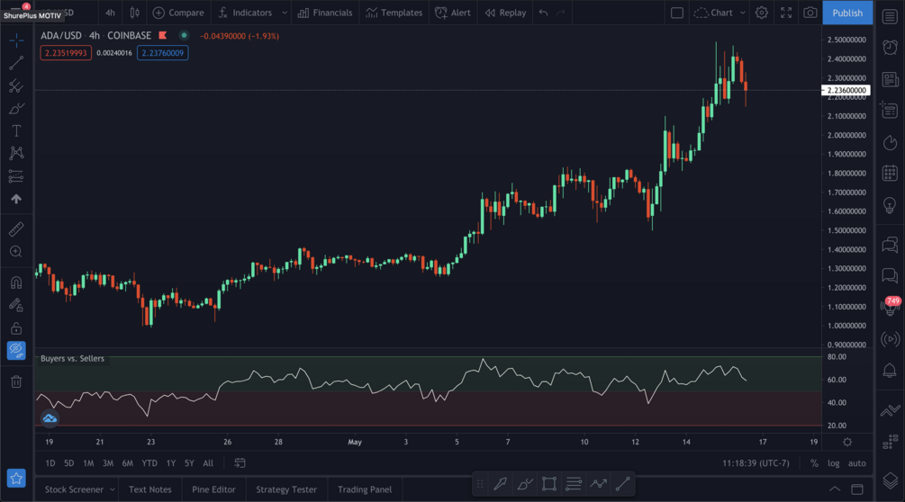Open the news panel in right sidebar
Screen dimensions: 905x502
[890, 79]
